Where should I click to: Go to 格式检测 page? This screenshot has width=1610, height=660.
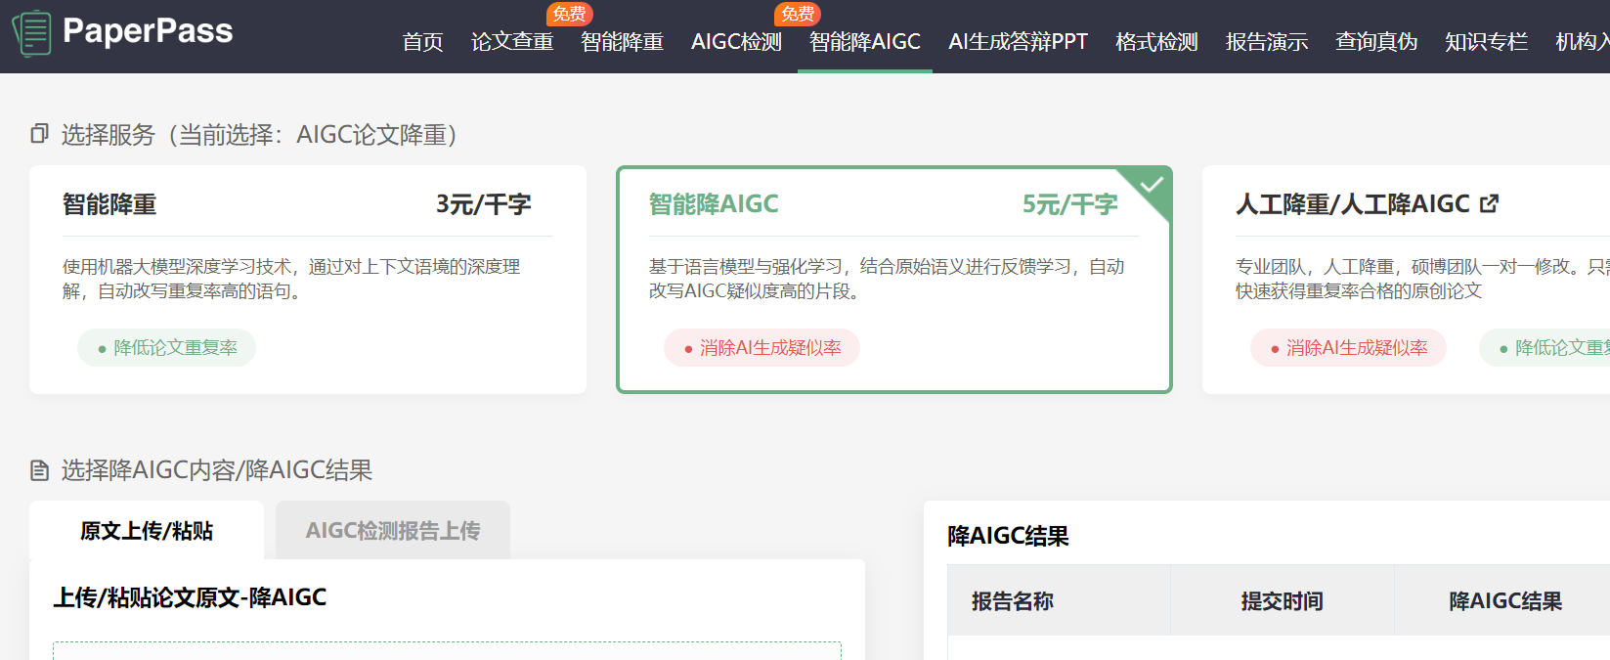coord(1156,42)
